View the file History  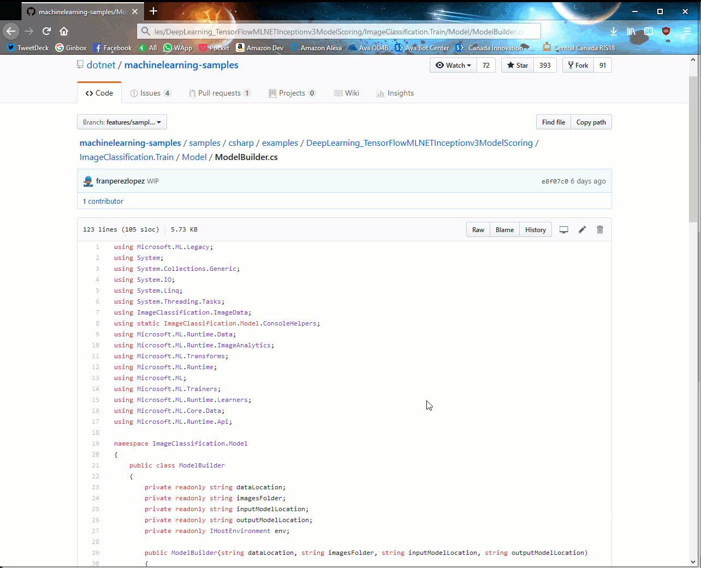click(x=535, y=229)
